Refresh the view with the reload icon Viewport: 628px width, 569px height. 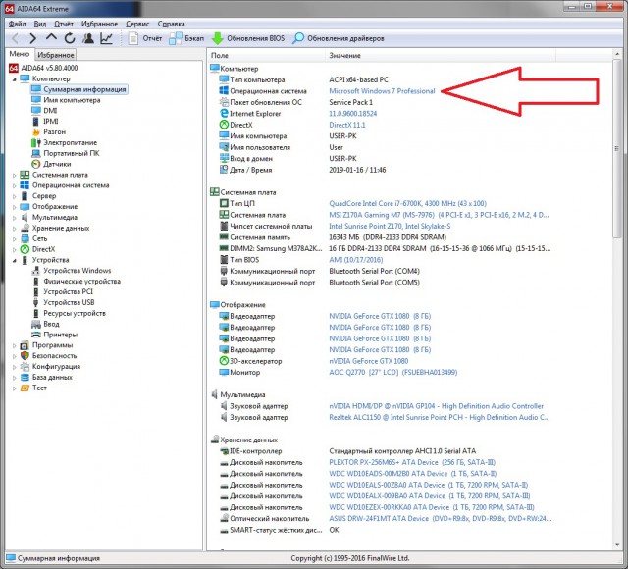(x=70, y=38)
